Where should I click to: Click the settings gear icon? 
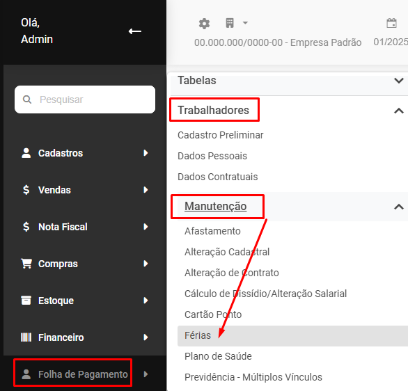coord(204,24)
